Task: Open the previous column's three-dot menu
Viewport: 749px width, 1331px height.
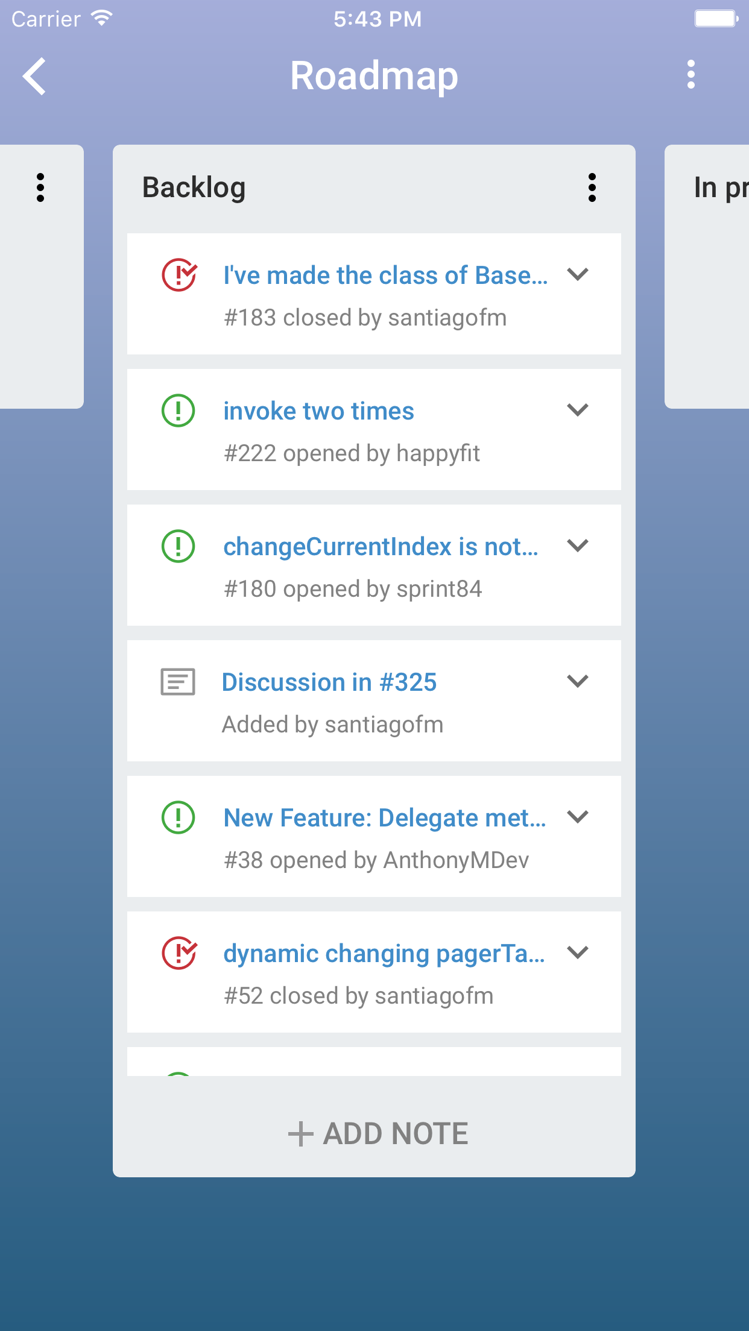Action: tap(40, 187)
